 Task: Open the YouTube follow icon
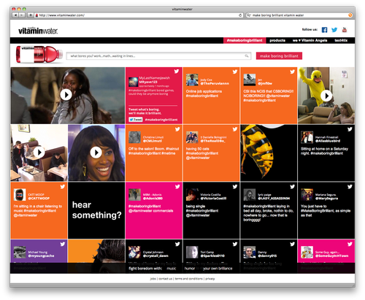(345, 30)
